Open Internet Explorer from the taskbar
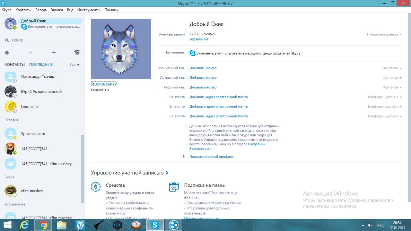This screenshot has width=411, height=231. (x=24, y=225)
